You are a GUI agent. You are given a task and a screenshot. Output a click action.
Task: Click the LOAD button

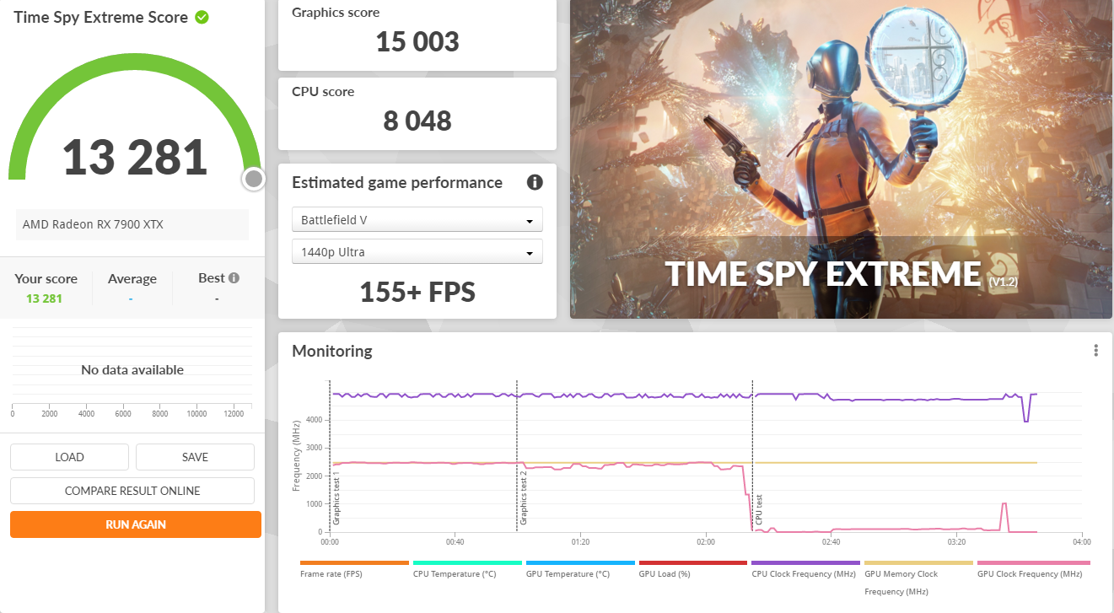tap(69, 457)
